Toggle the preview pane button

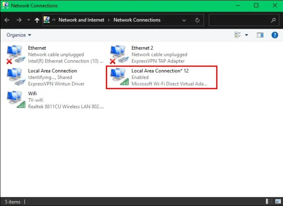click(x=260, y=35)
